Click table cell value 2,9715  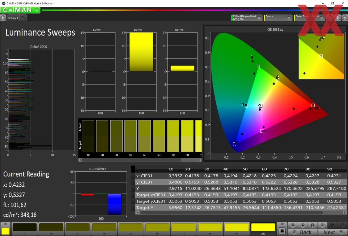click(x=175, y=188)
